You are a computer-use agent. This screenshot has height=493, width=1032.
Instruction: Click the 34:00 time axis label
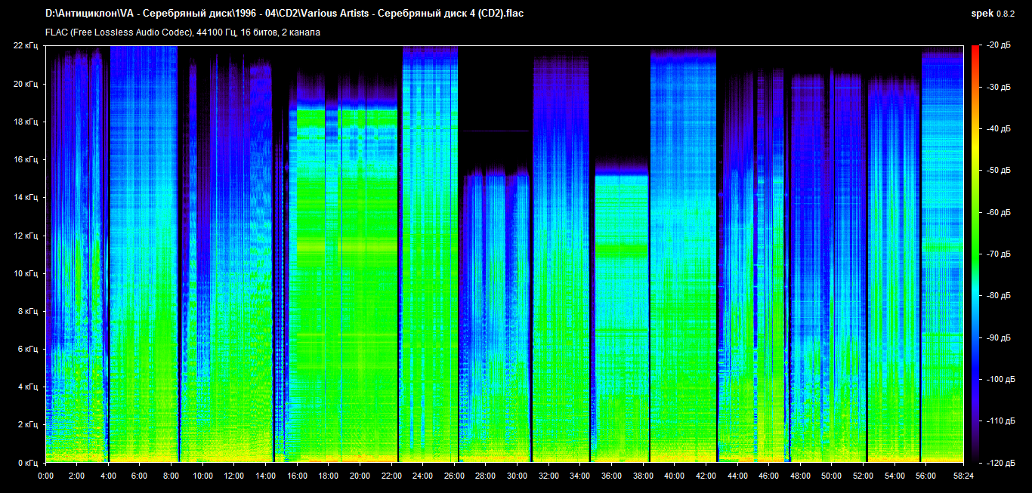coord(580,476)
